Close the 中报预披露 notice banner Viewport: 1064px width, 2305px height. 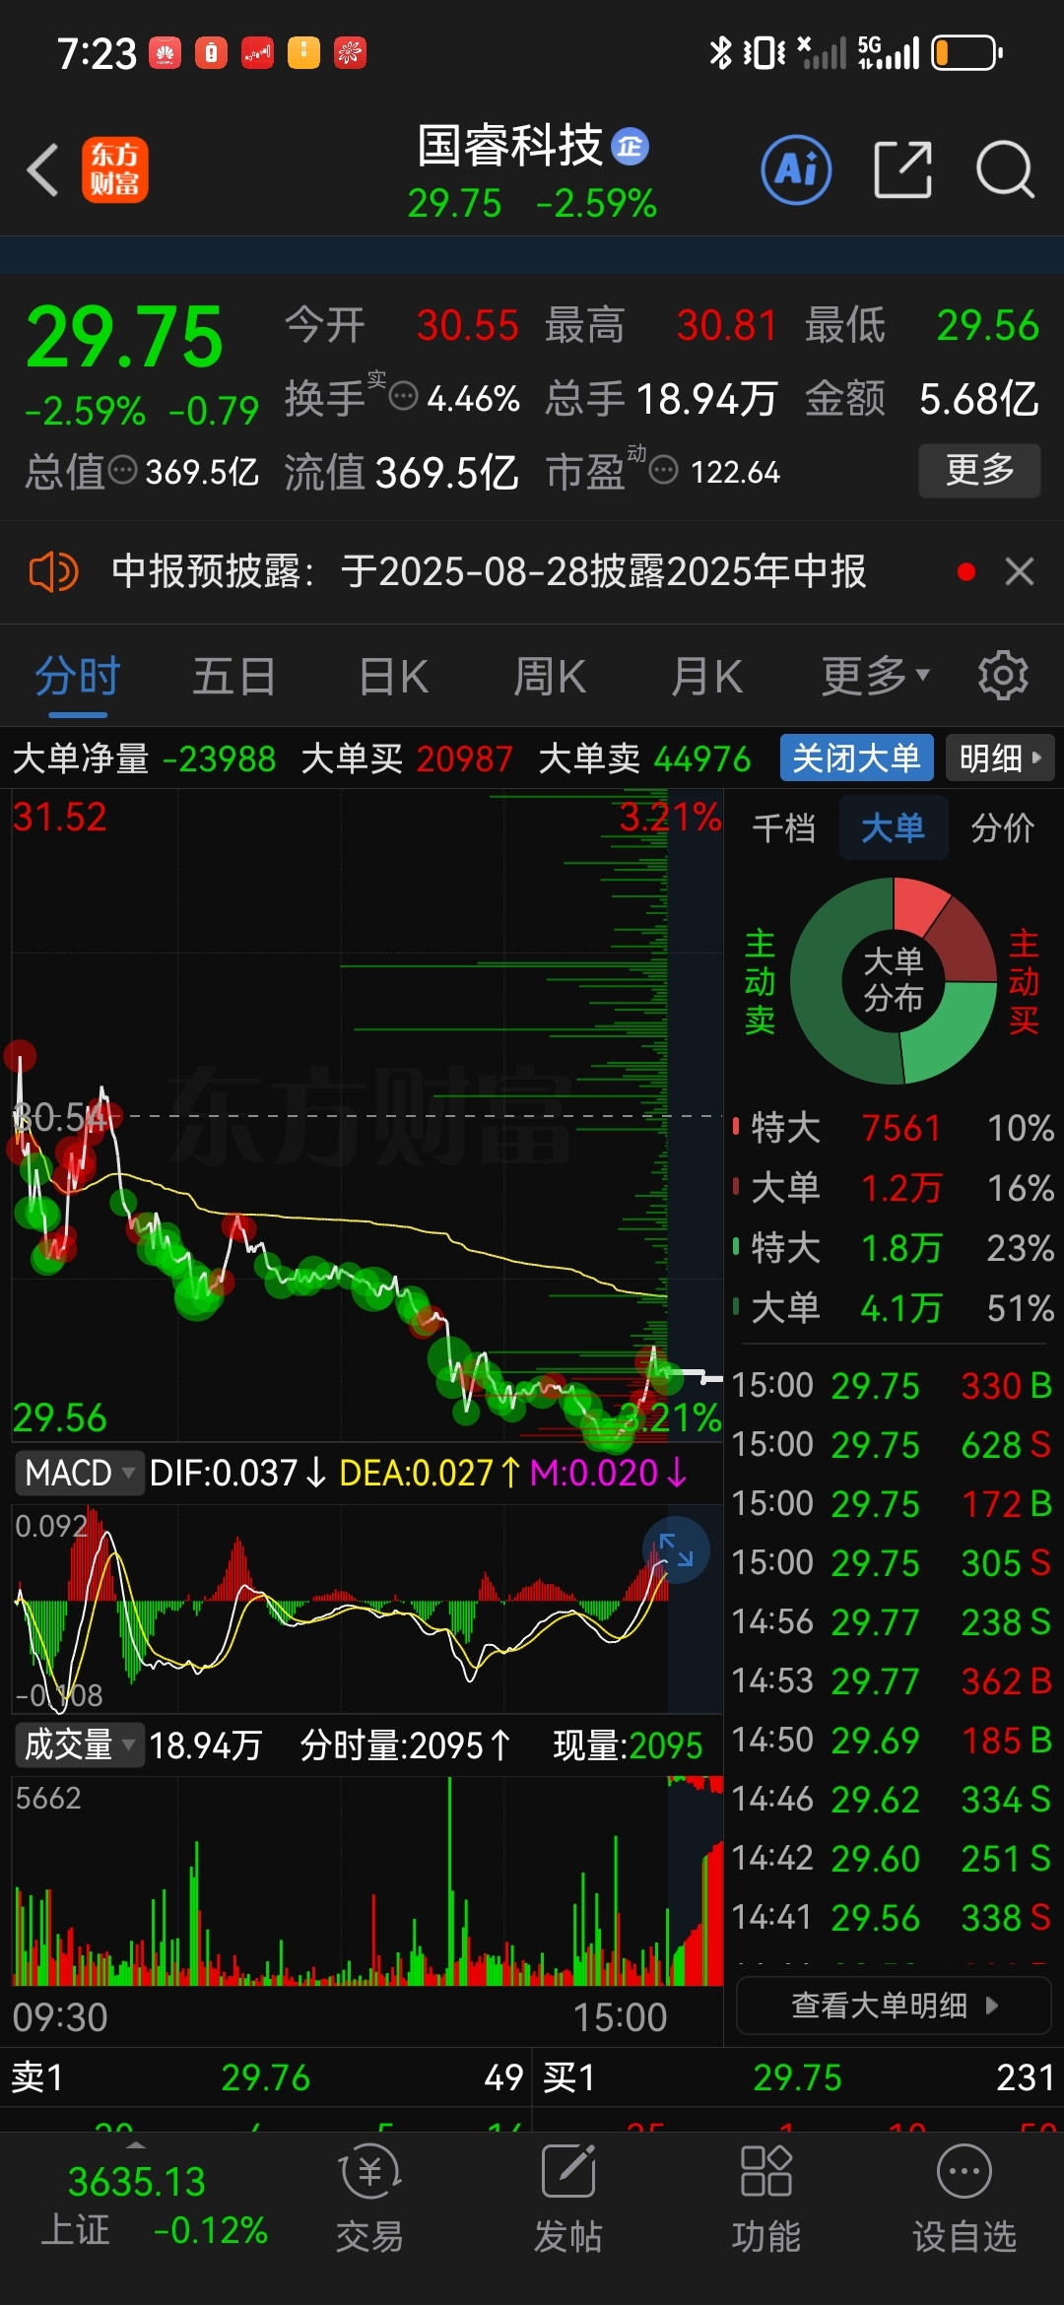point(1020,571)
